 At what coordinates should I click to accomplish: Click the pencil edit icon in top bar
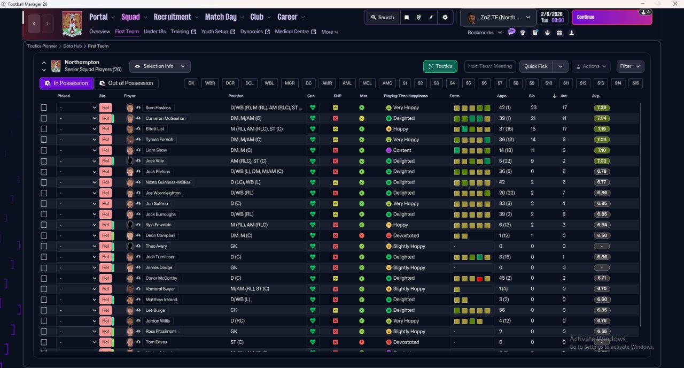point(431,17)
